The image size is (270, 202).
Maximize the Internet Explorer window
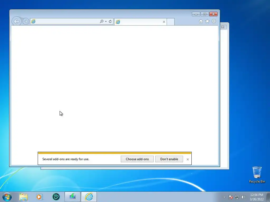[x=205, y=14]
